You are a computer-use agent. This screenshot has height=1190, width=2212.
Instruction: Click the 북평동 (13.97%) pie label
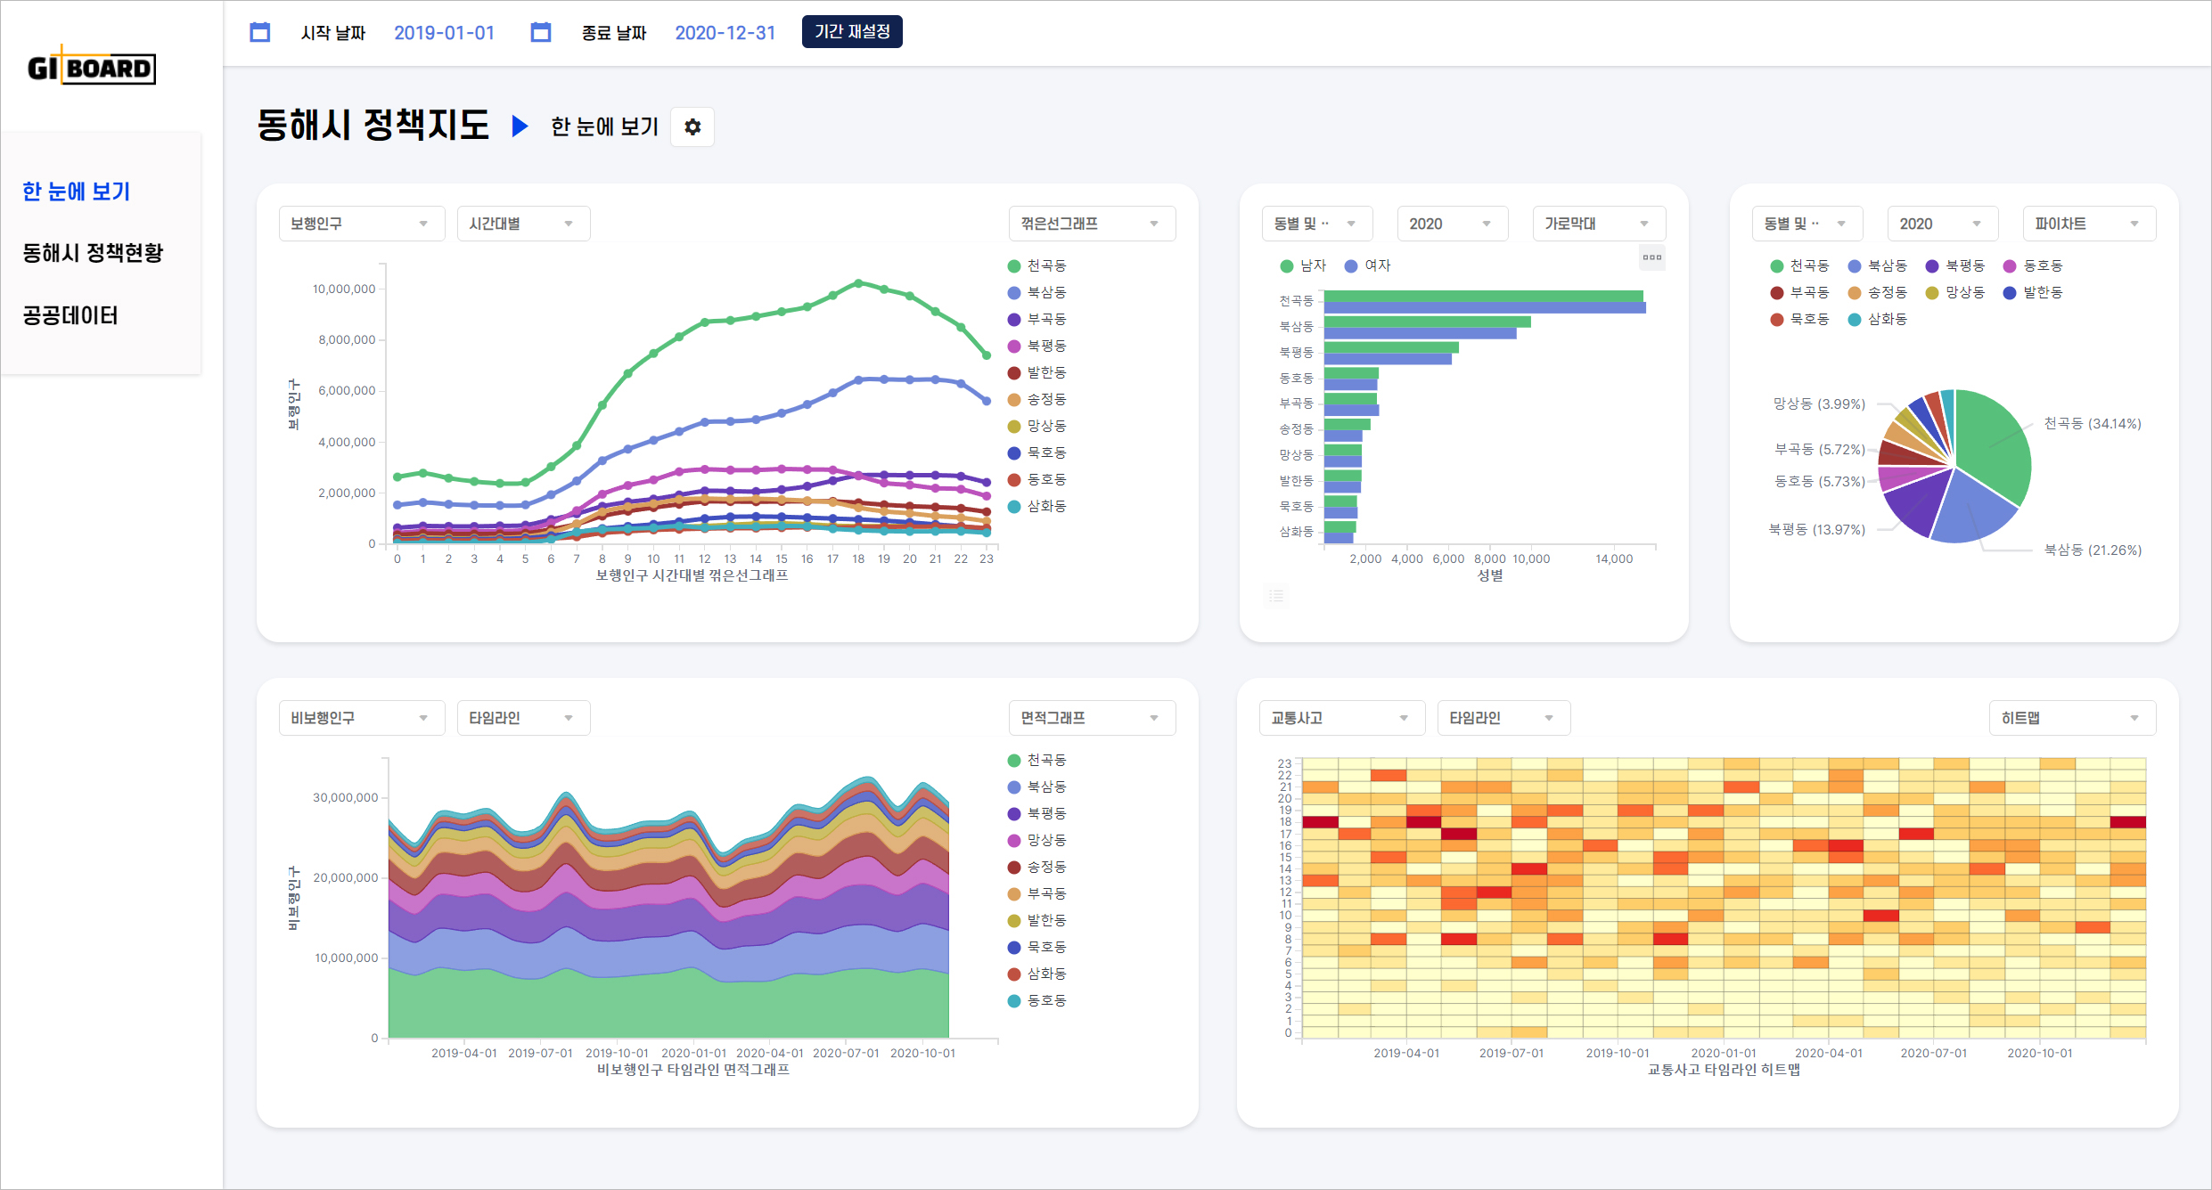coord(1816,530)
